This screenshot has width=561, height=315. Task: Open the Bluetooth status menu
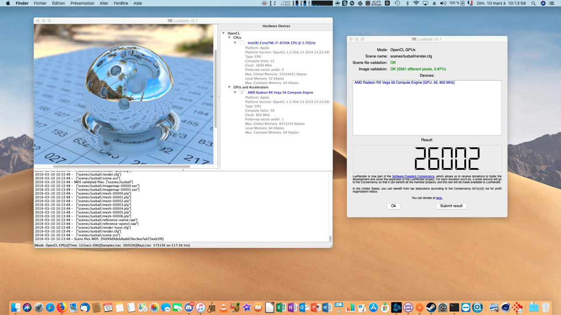tap(407, 3)
